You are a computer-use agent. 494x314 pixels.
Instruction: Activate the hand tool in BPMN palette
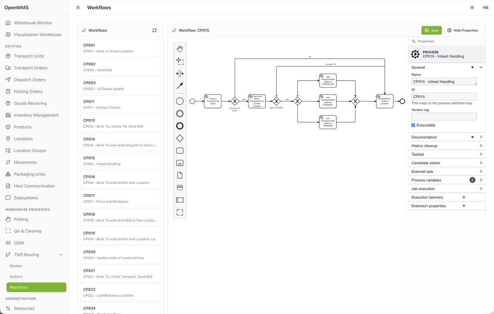[x=180, y=49]
